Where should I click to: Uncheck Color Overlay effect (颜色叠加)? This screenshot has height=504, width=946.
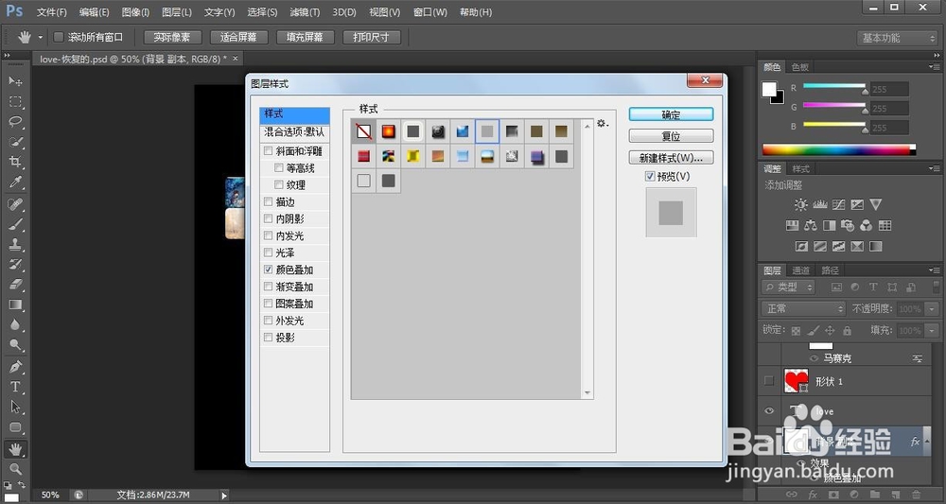coord(269,269)
